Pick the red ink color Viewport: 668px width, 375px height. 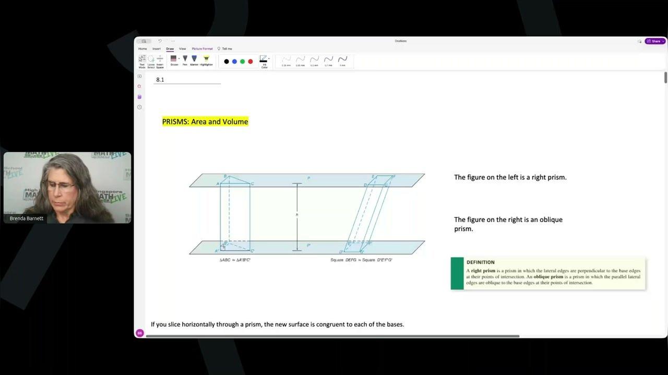tap(250, 62)
